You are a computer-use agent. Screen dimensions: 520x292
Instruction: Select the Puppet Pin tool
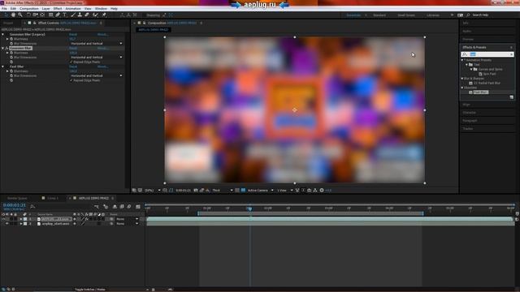coord(104,15)
